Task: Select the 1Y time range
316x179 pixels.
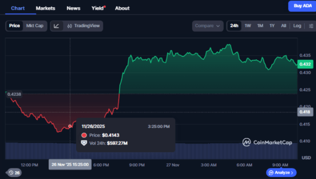Action: (x=272, y=26)
